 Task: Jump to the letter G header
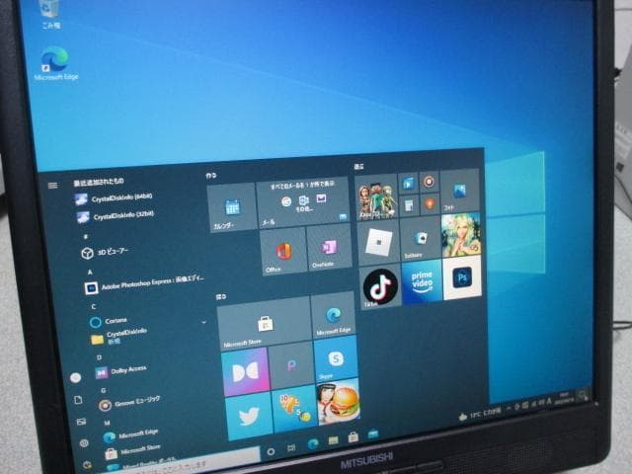(104, 391)
